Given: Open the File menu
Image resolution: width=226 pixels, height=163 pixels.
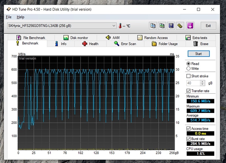Looking at the screenshot, I should coord(9,17).
